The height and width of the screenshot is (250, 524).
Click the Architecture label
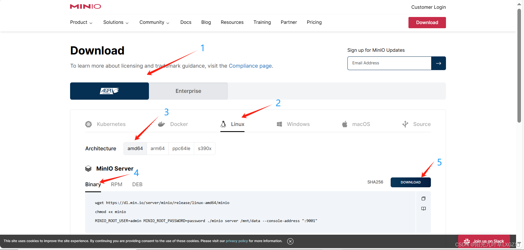[101, 148]
